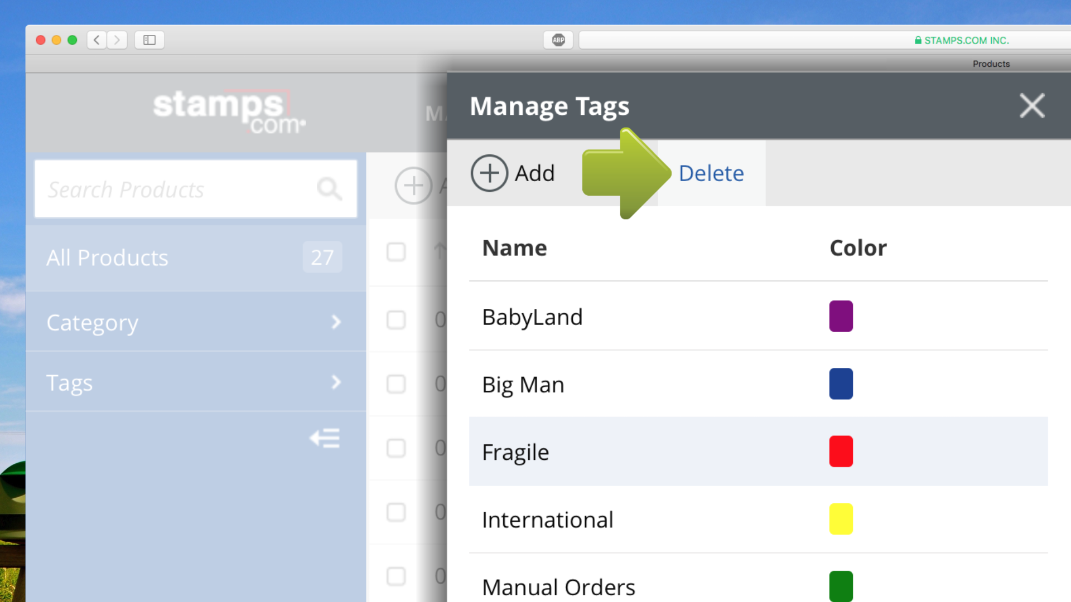Select the Fragile tag row
1071x602 pixels.
coord(641,452)
